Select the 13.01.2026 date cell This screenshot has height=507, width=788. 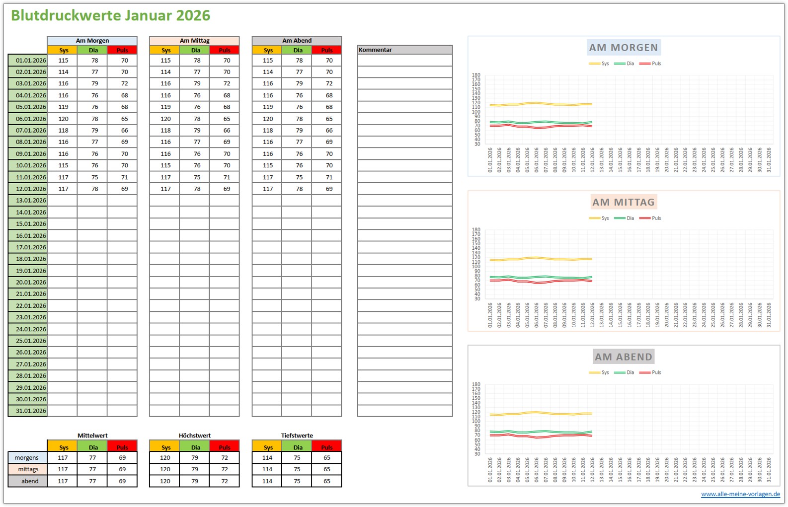point(28,201)
